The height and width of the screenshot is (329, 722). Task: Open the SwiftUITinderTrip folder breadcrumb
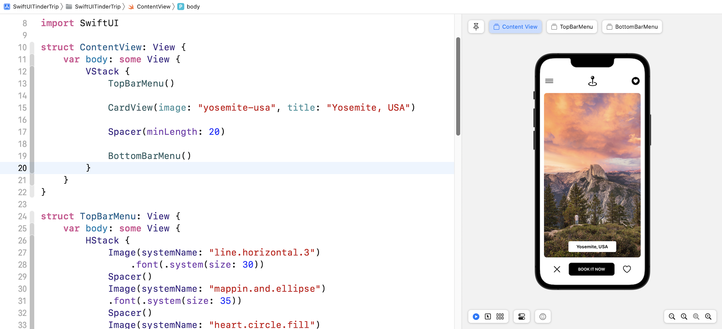(x=94, y=6)
